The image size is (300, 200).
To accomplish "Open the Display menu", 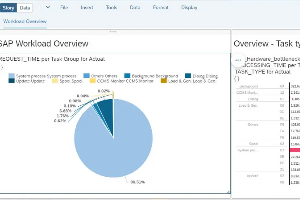I will click(x=189, y=7).
